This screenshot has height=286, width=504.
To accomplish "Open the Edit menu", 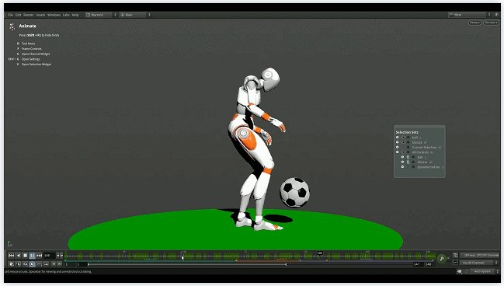I will coord(19,15).
